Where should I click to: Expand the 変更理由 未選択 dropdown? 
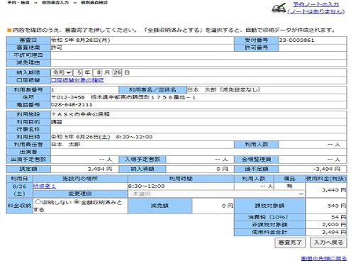coord(216,194)
